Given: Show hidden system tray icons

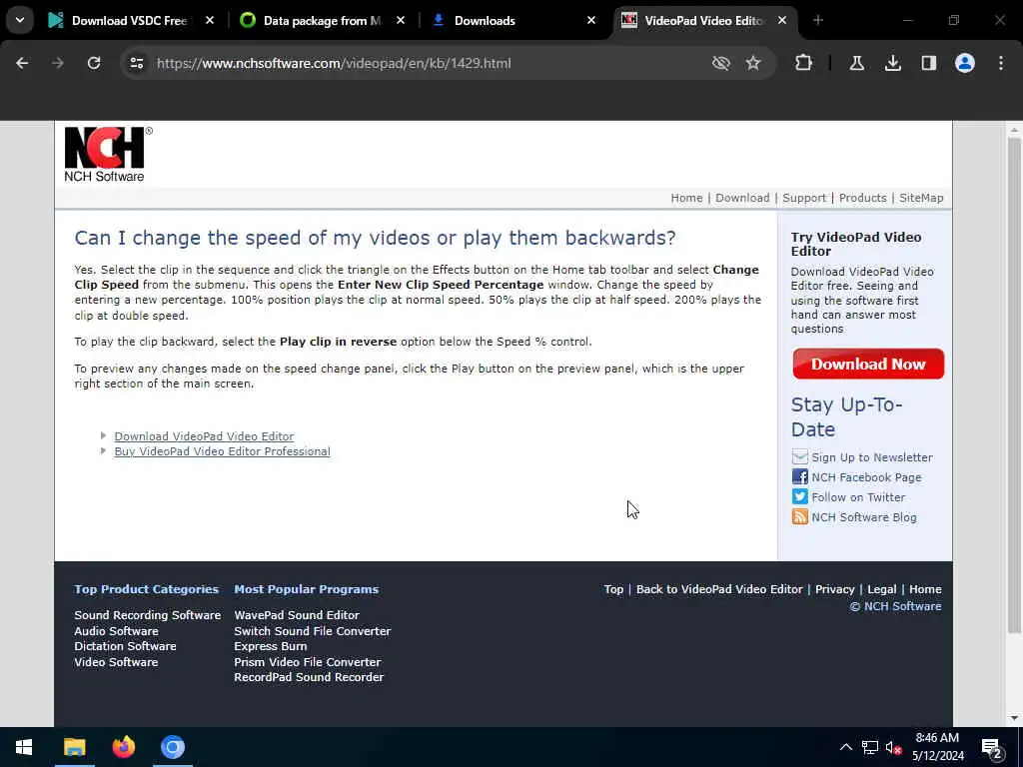Looking at the screenshot, I should coord(845,747).
